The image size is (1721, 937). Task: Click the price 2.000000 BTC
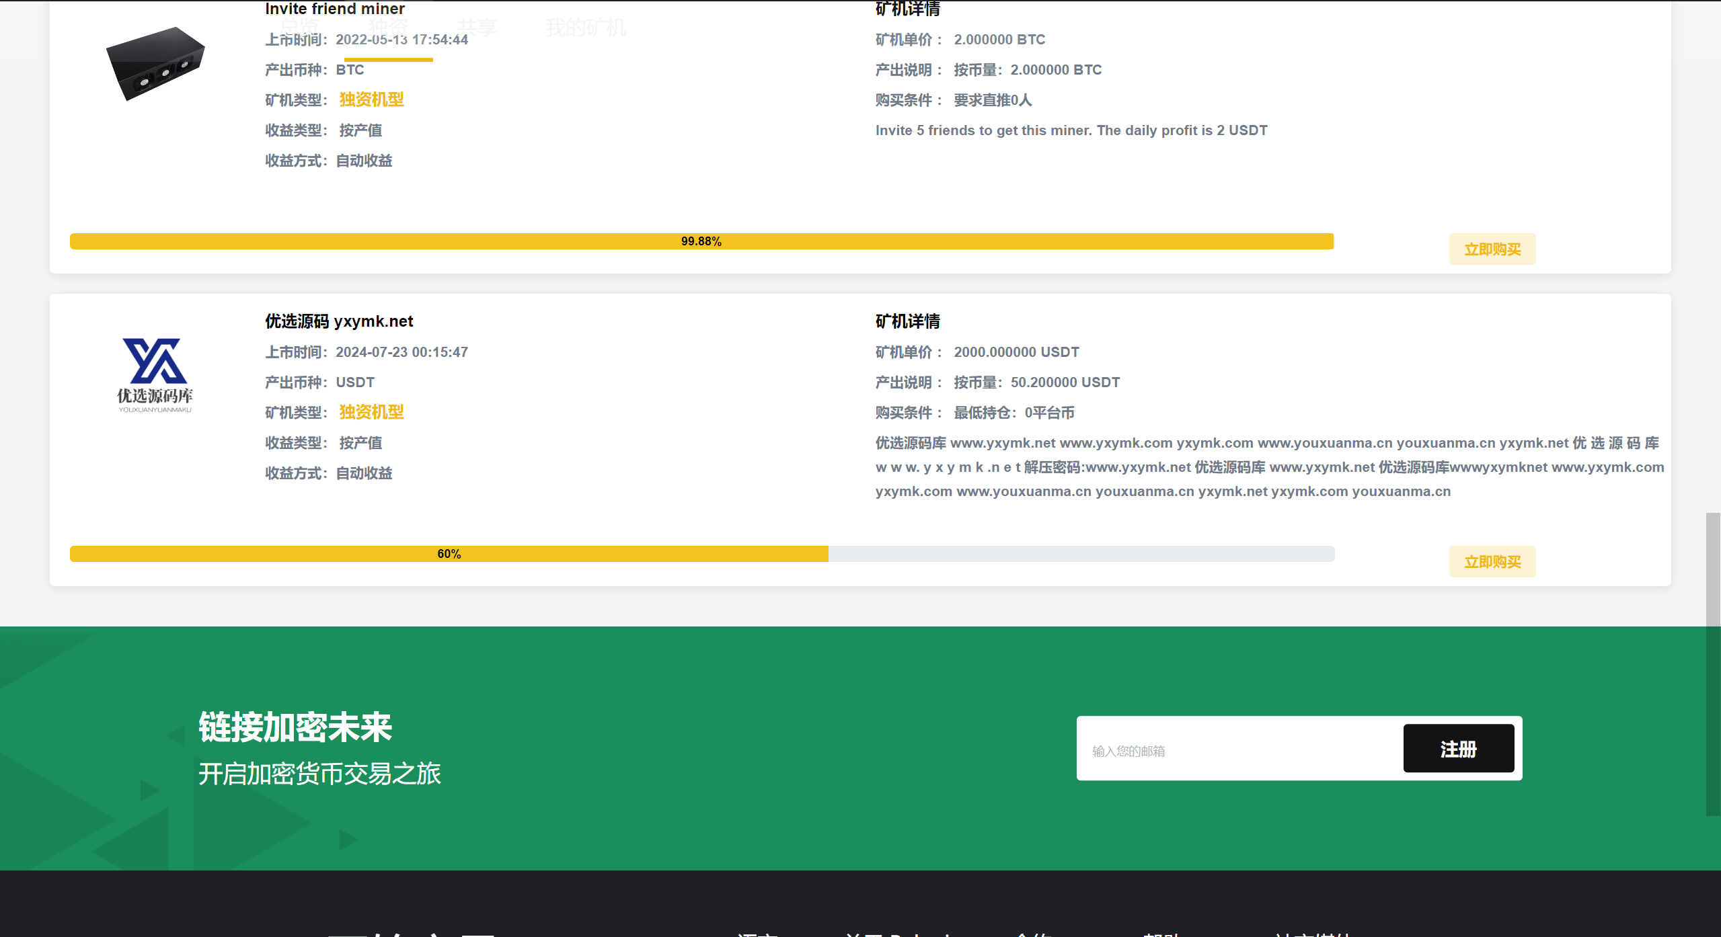click(999, 40)
